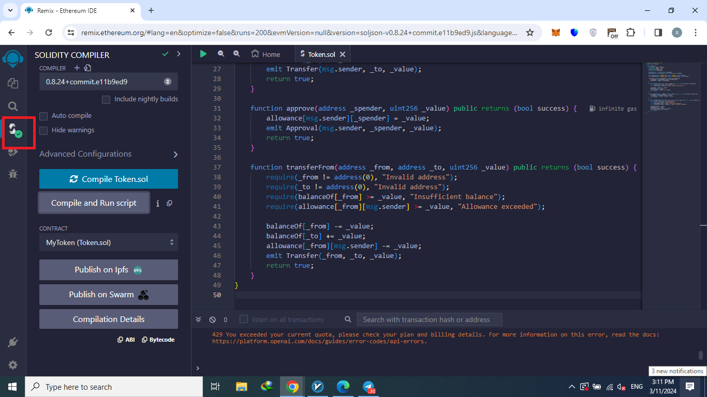Open the MetaMask fox extension
The image size is (707, 397).
pyautogui.click(x=555, y=33)
